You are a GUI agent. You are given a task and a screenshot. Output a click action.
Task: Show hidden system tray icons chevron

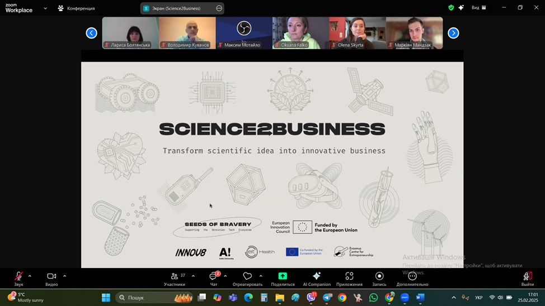[454, 298]
